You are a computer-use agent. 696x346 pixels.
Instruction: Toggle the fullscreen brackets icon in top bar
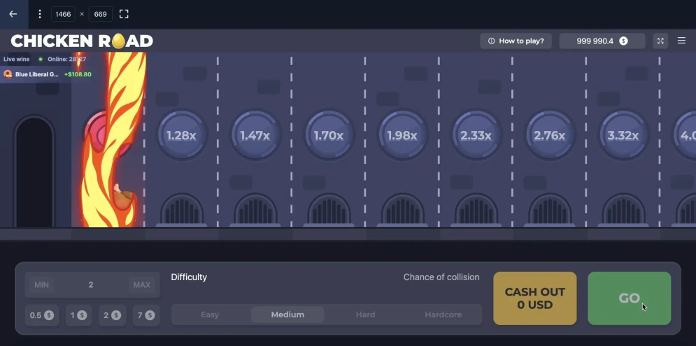(x=124, y=14)
